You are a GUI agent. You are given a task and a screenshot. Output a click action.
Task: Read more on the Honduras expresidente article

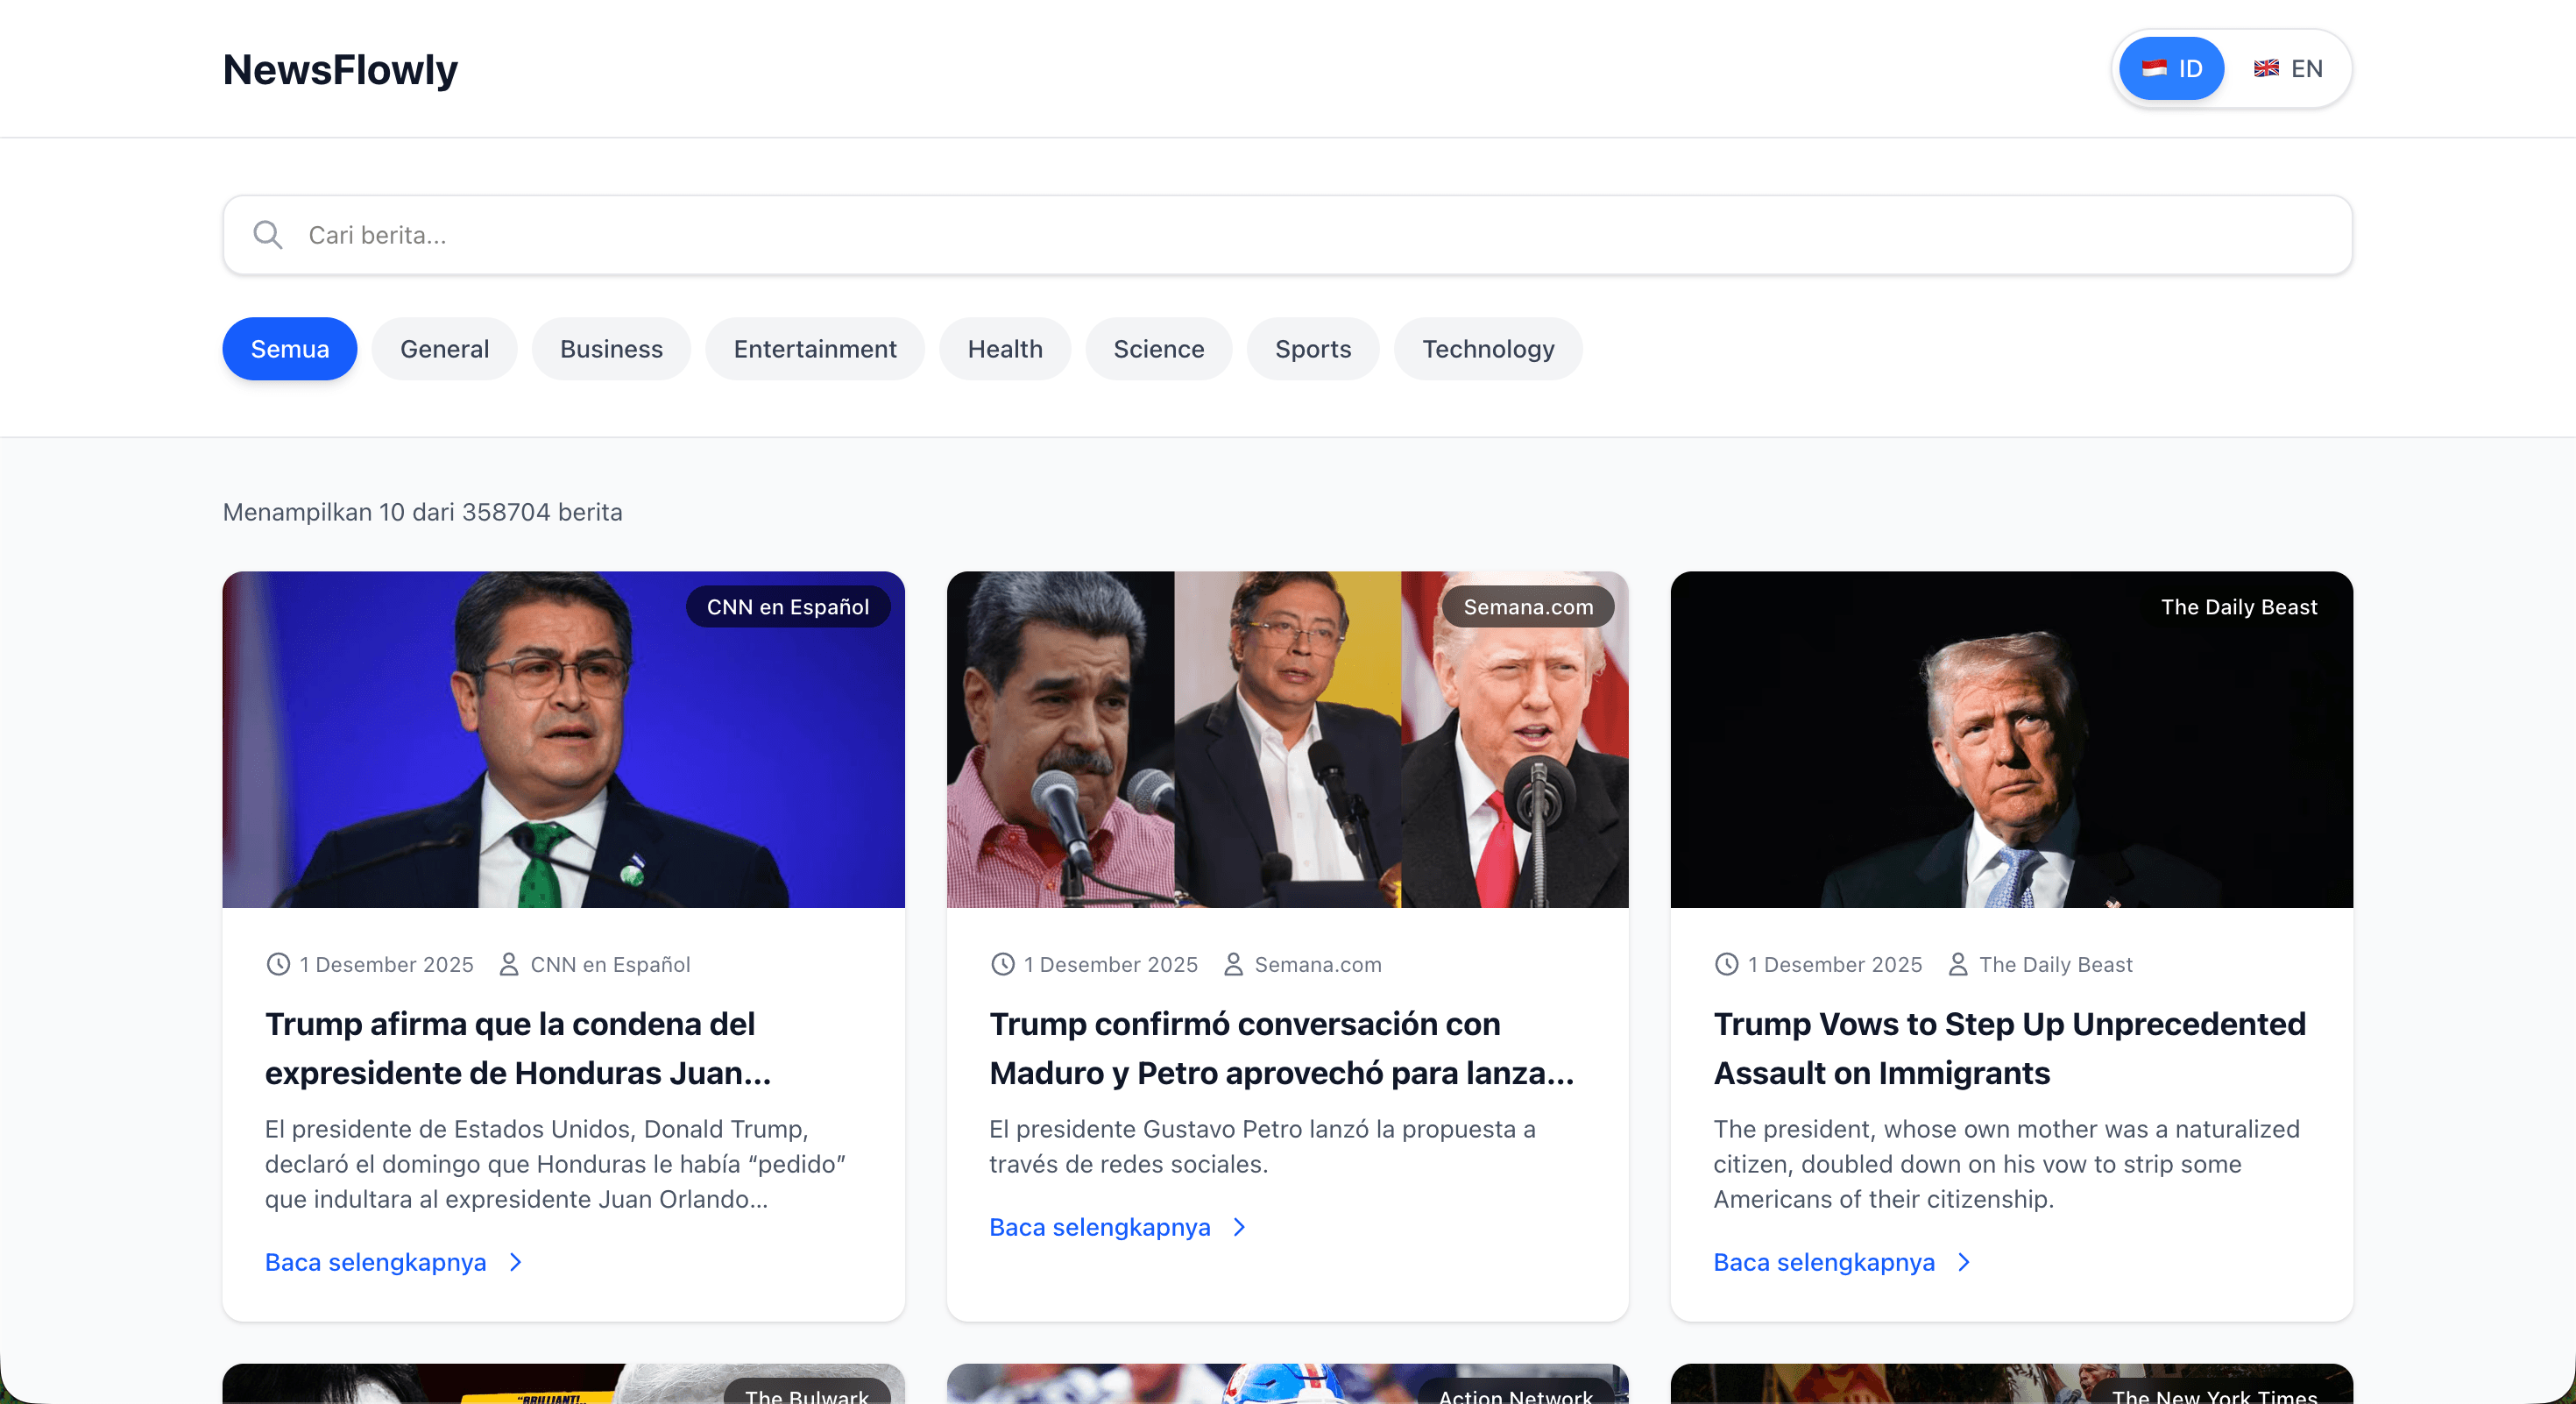[x=394, y=1262]
